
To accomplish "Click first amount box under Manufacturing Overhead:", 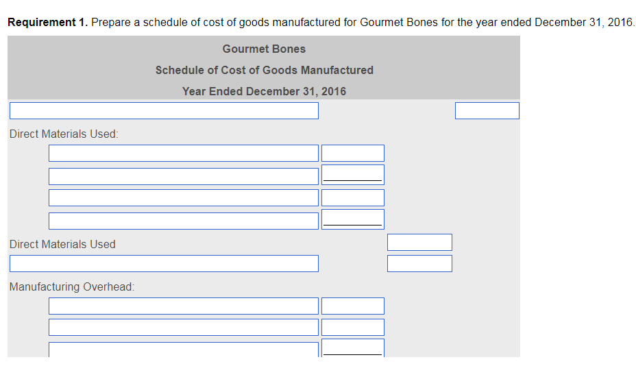I will 352,306.
